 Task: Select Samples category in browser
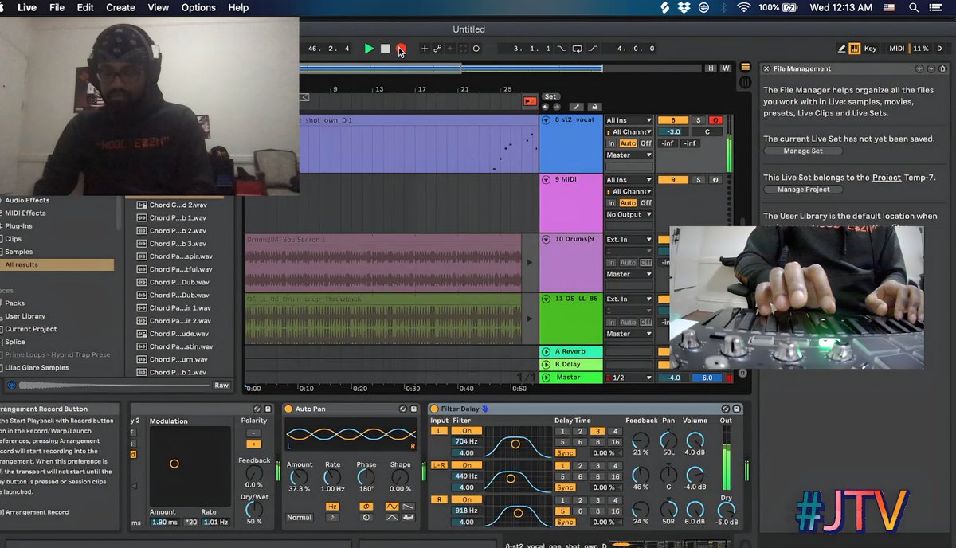coord(19,252)
